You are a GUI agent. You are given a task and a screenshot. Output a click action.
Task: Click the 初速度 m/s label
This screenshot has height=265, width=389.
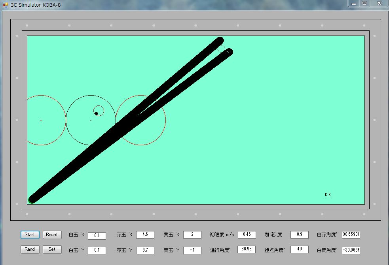click(x=222, y=235)
